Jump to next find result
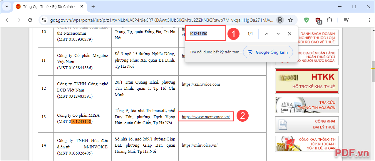Image resolution: width=375 pixels, height=161 pixels. pyautogui.click(x=278, y=34)
